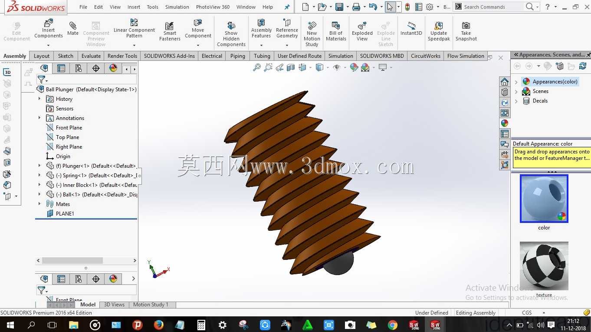Open the PhotoView 360 menu

click(x=213, y=7)
